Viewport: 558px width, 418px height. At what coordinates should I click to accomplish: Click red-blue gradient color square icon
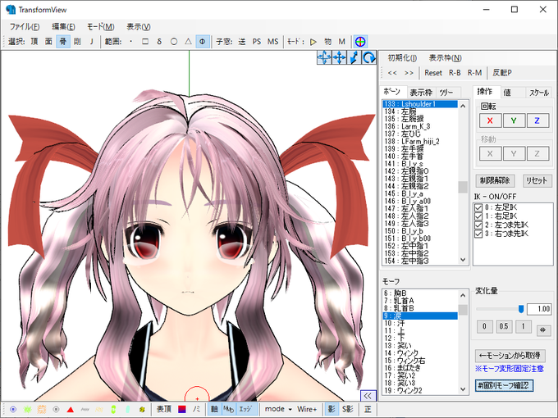click(182, 409)
